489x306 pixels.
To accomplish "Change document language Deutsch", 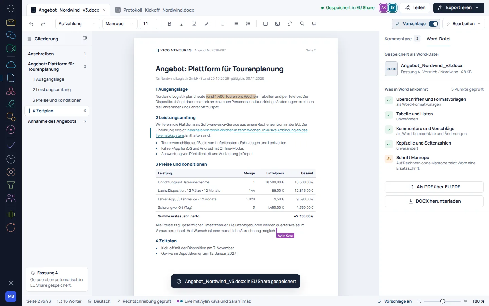I will [99, 301].
